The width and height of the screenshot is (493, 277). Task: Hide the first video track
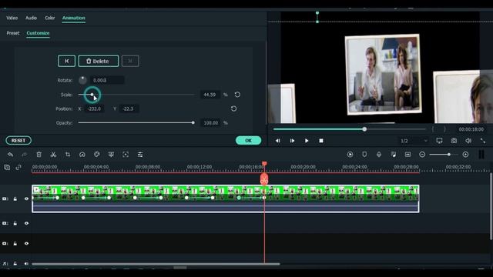pyautogui.click(x=26, y=199)
